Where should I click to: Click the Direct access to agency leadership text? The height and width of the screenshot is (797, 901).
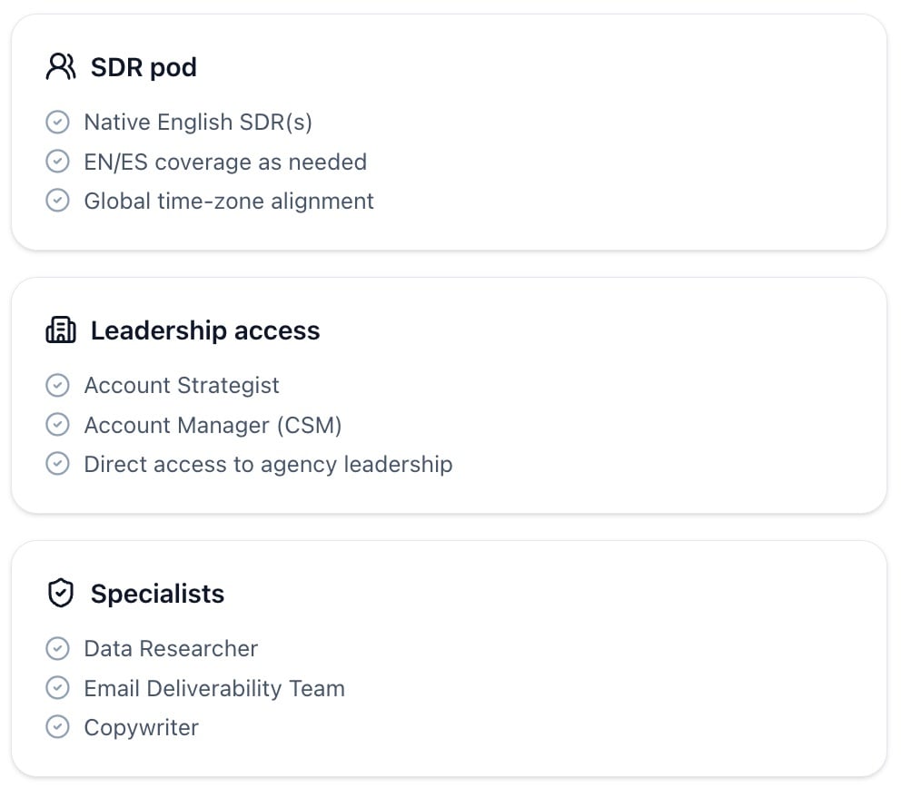pos(268,464)
